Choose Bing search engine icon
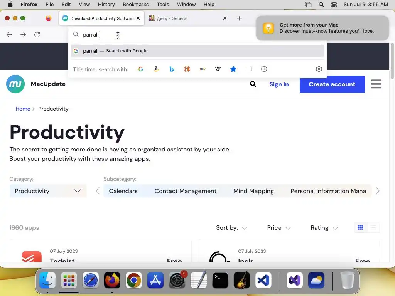 coord(172,69)
